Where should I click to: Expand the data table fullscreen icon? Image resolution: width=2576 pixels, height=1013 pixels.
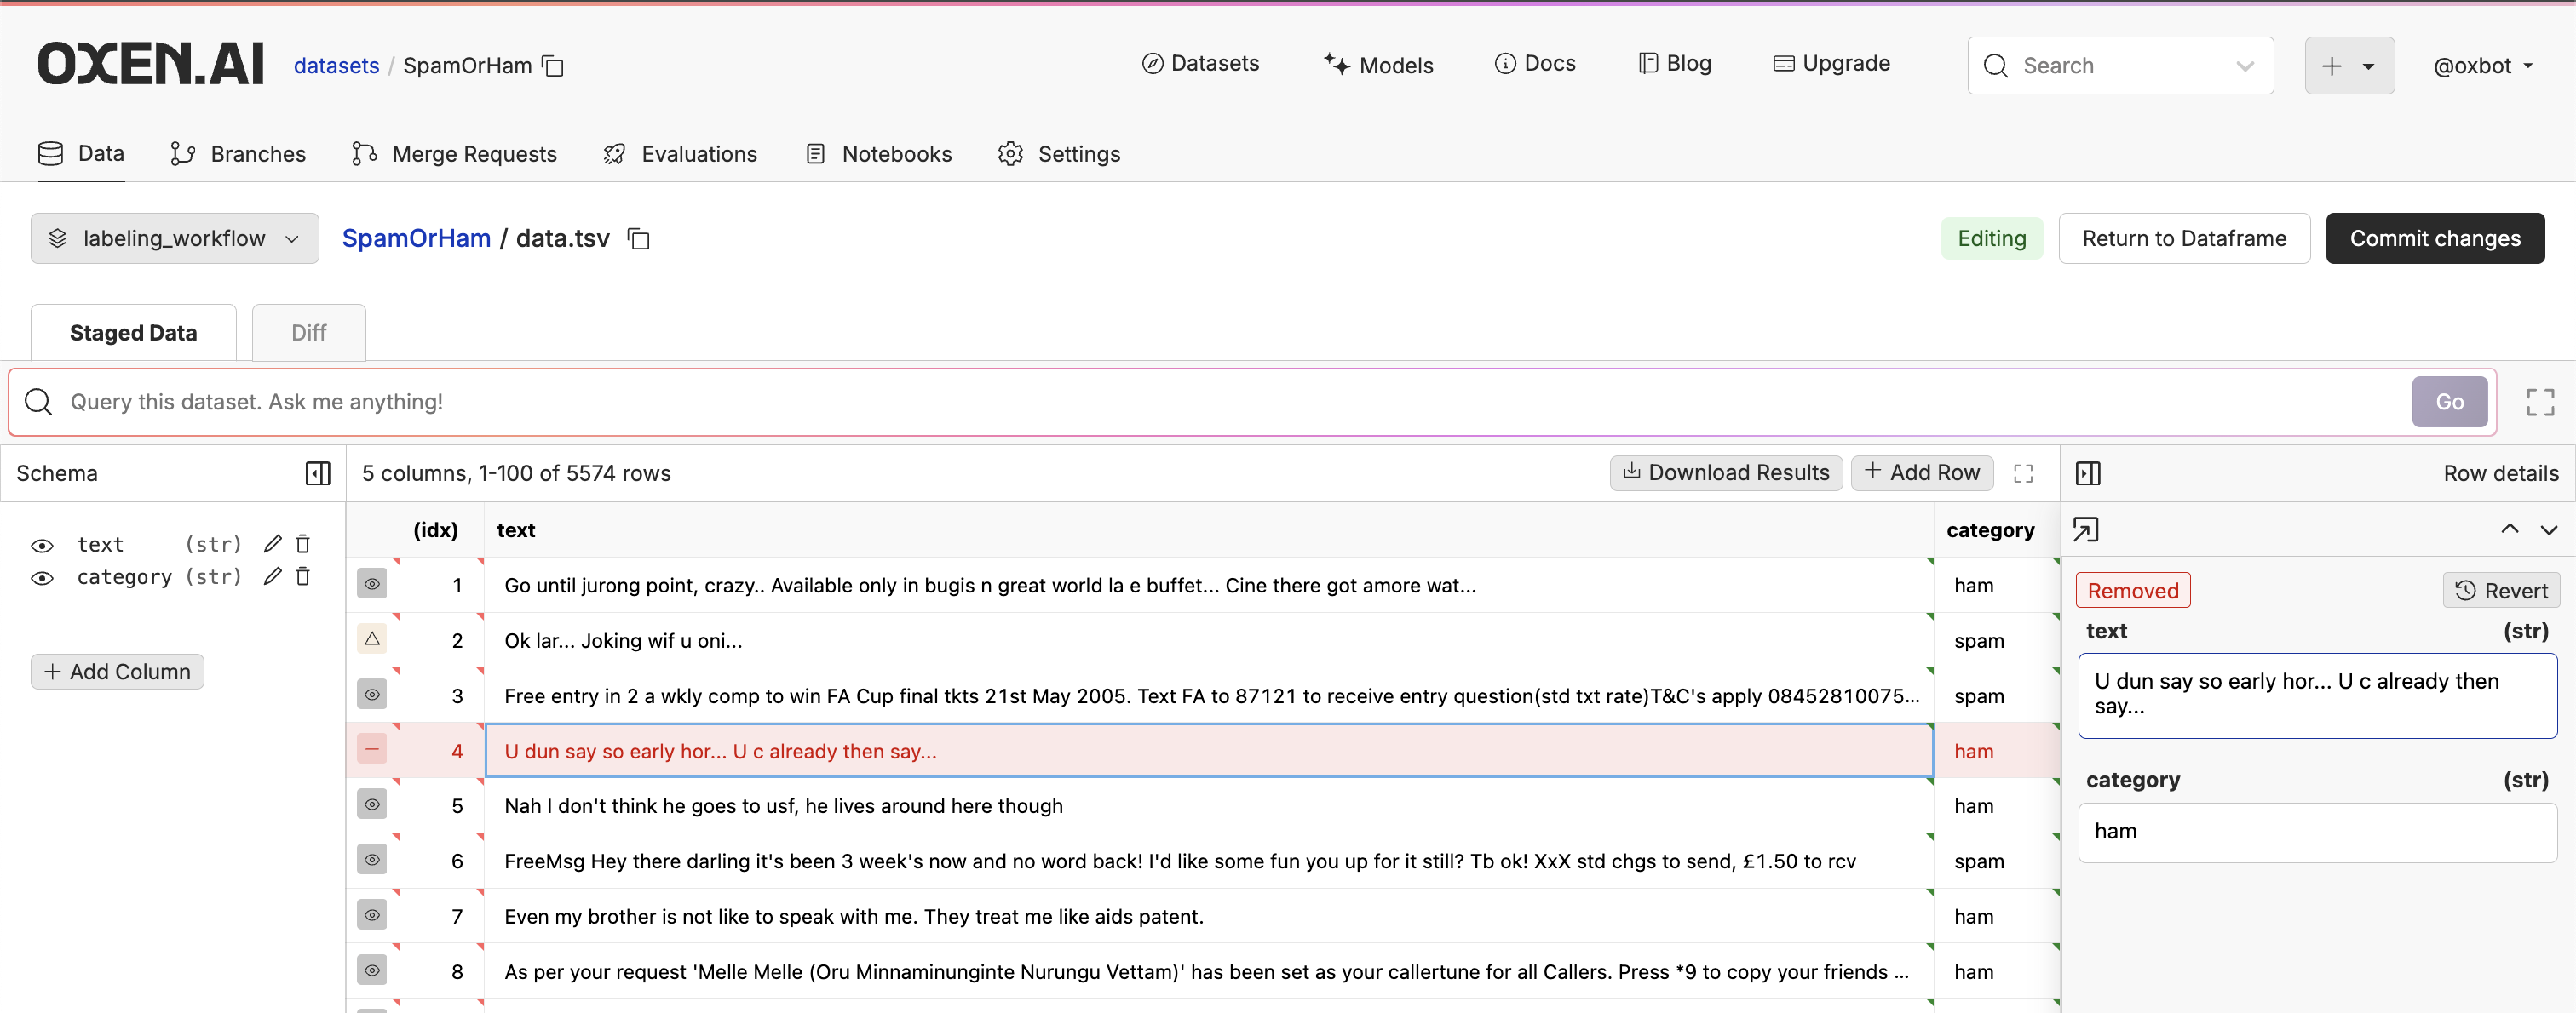(2023, 473)
